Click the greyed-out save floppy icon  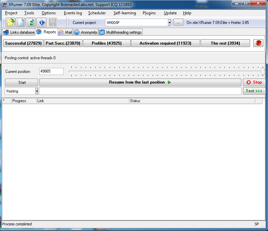[x=52, y=22]
